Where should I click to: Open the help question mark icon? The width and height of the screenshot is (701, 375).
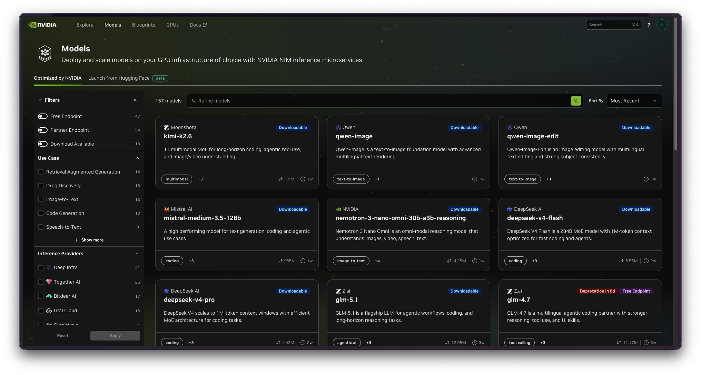tap(649, 25)
